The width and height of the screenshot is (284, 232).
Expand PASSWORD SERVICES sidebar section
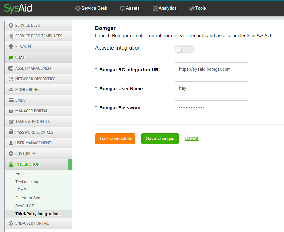(x=38, y=132)
